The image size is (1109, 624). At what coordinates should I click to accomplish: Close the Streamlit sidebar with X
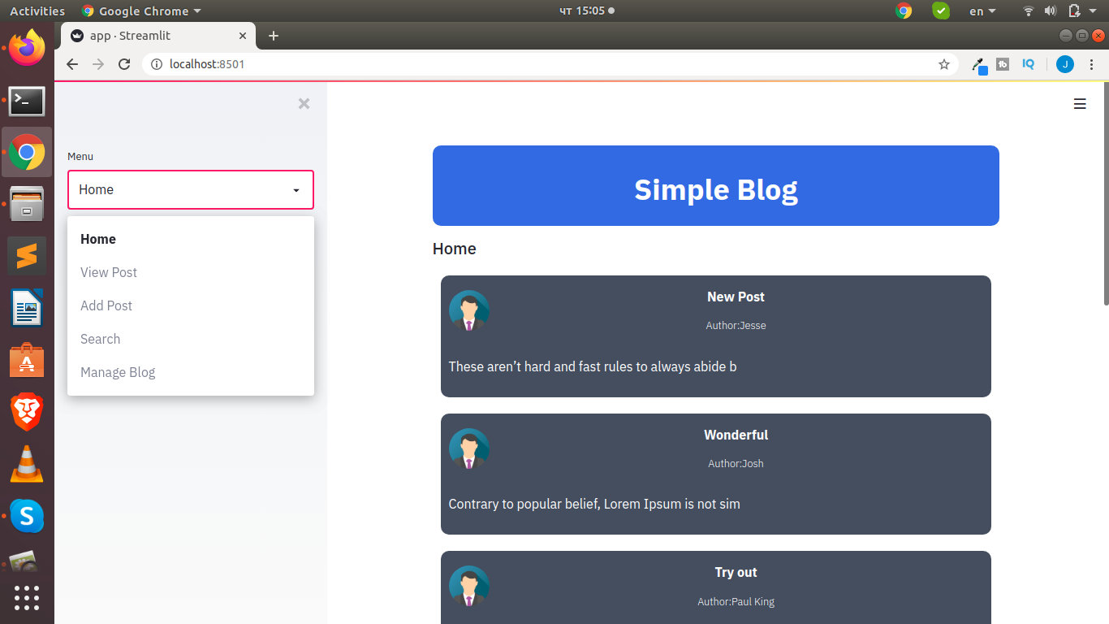click(304, 103)
